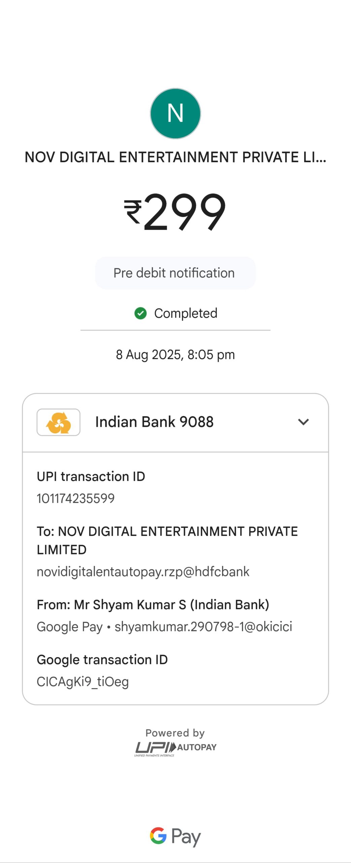Click the shyamkumar.290798-1@okicici UPI address
This screenshot has height=863, width=351.
click(x=203, y=627)
